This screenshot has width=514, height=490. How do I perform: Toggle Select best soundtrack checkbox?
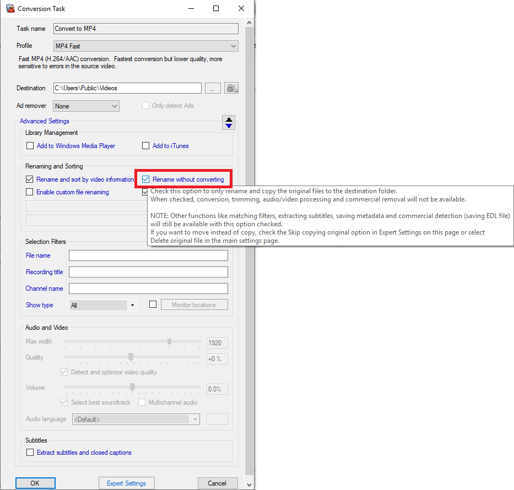64,402
